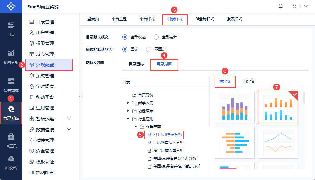The height and width of the screenshot is (180, 315).
Task: Open the user account dropdown arrow
Action: pos(306,6)
